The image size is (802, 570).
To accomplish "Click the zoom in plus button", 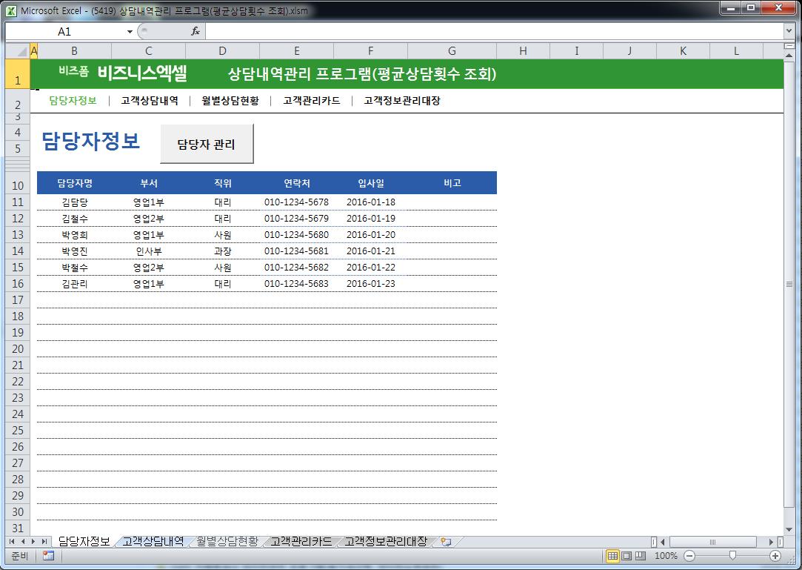I will coord(775,556).
